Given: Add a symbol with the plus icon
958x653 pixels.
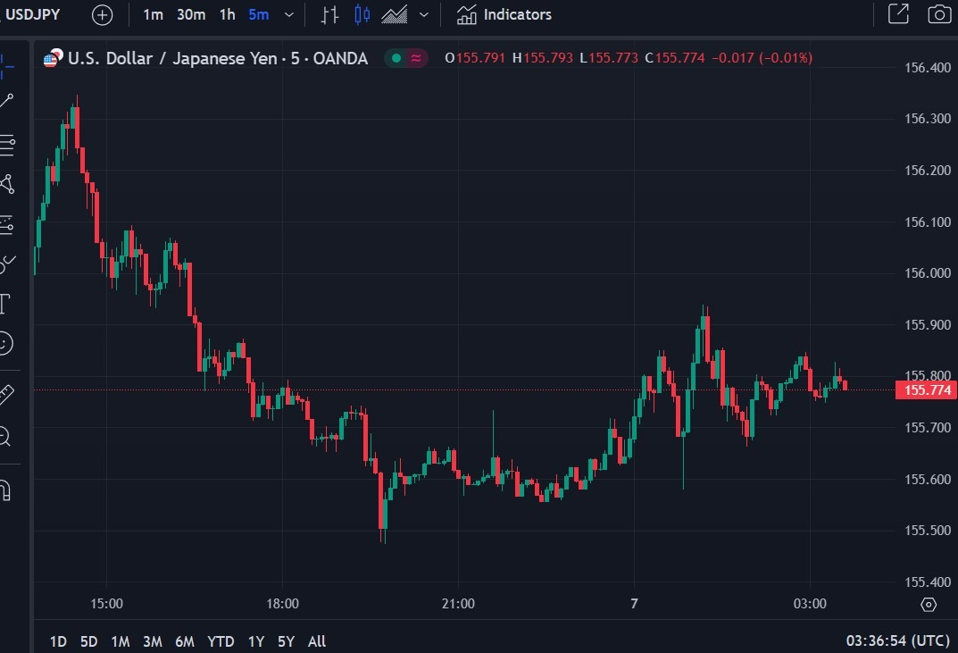Looking at the screenshot, I should [102, 14].
